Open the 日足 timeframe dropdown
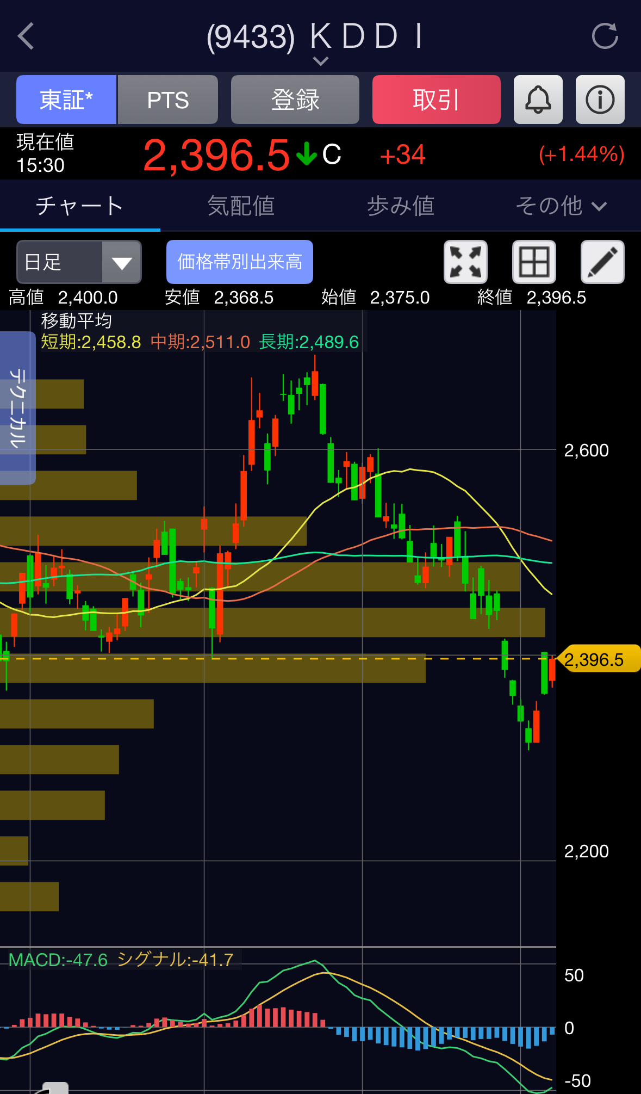The width and height of the screenshot is (641, 1094). tap(79, 262)
